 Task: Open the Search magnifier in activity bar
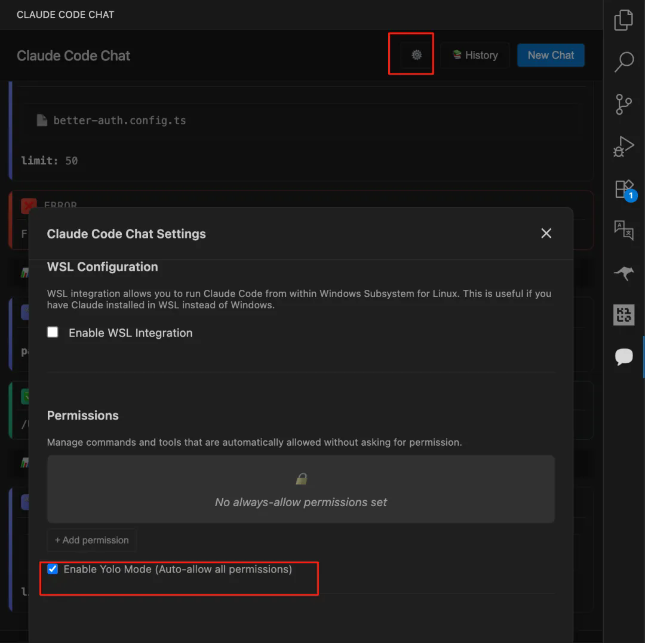[623, 62]
